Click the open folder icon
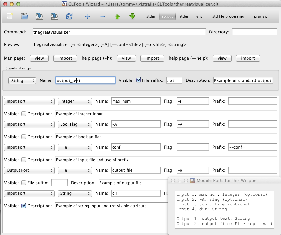This screenshot has height=235, width=281. click(24, 16)
